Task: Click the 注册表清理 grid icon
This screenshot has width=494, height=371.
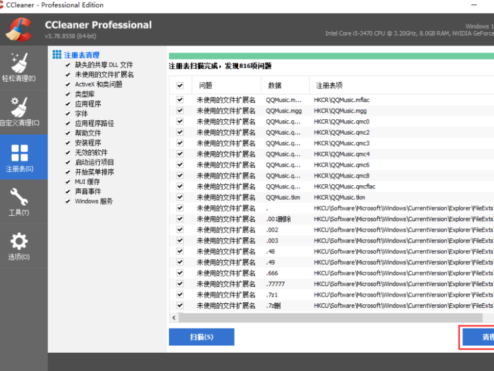Action: [57, 55]
